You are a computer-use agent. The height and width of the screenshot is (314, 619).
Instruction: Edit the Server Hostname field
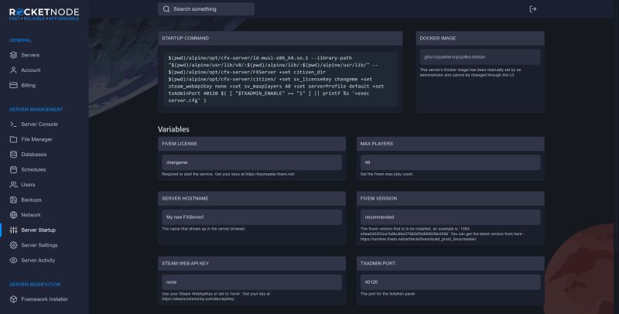pyautogui.click(x=252, y=217)
